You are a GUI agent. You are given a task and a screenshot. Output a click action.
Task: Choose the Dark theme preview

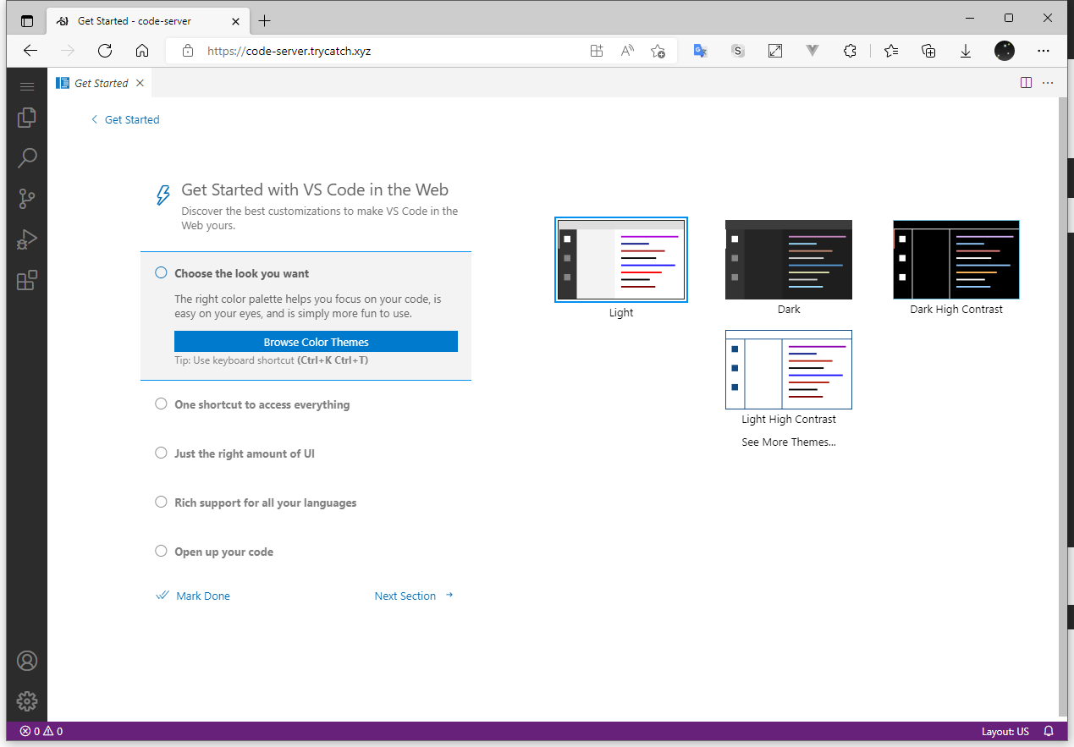[x=788, y=260]
